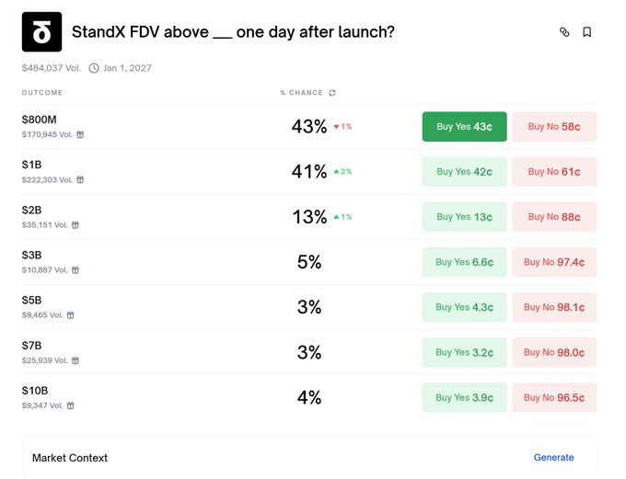
Task: Click the gift icon under $1B outcome
Action: click(x=80, y=179)
